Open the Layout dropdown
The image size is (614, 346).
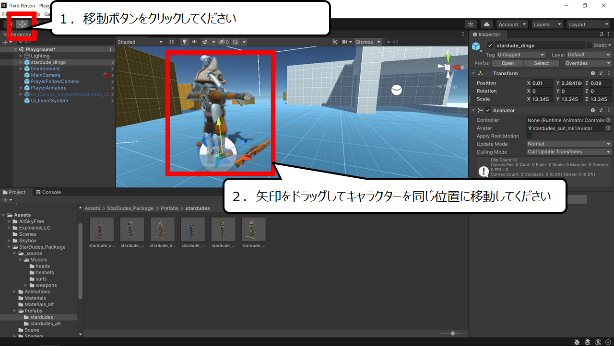tap(588, 24)
